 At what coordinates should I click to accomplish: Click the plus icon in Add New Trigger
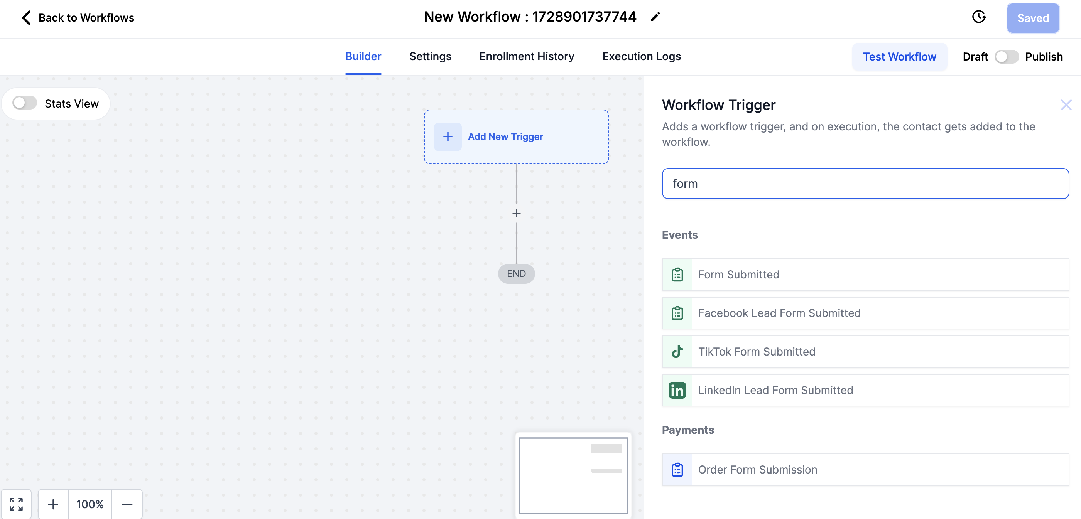point(448,137)
